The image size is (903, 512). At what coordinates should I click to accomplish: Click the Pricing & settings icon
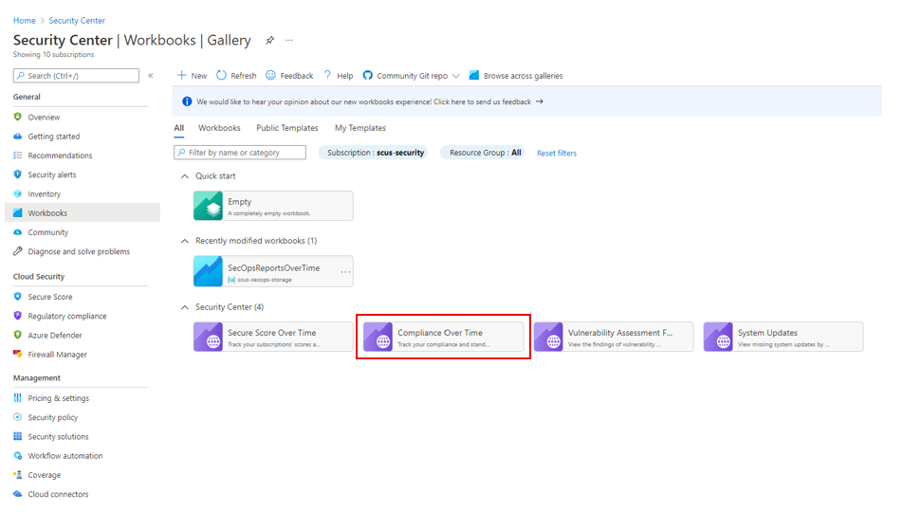pyautogui.click(x=18, y=398)
